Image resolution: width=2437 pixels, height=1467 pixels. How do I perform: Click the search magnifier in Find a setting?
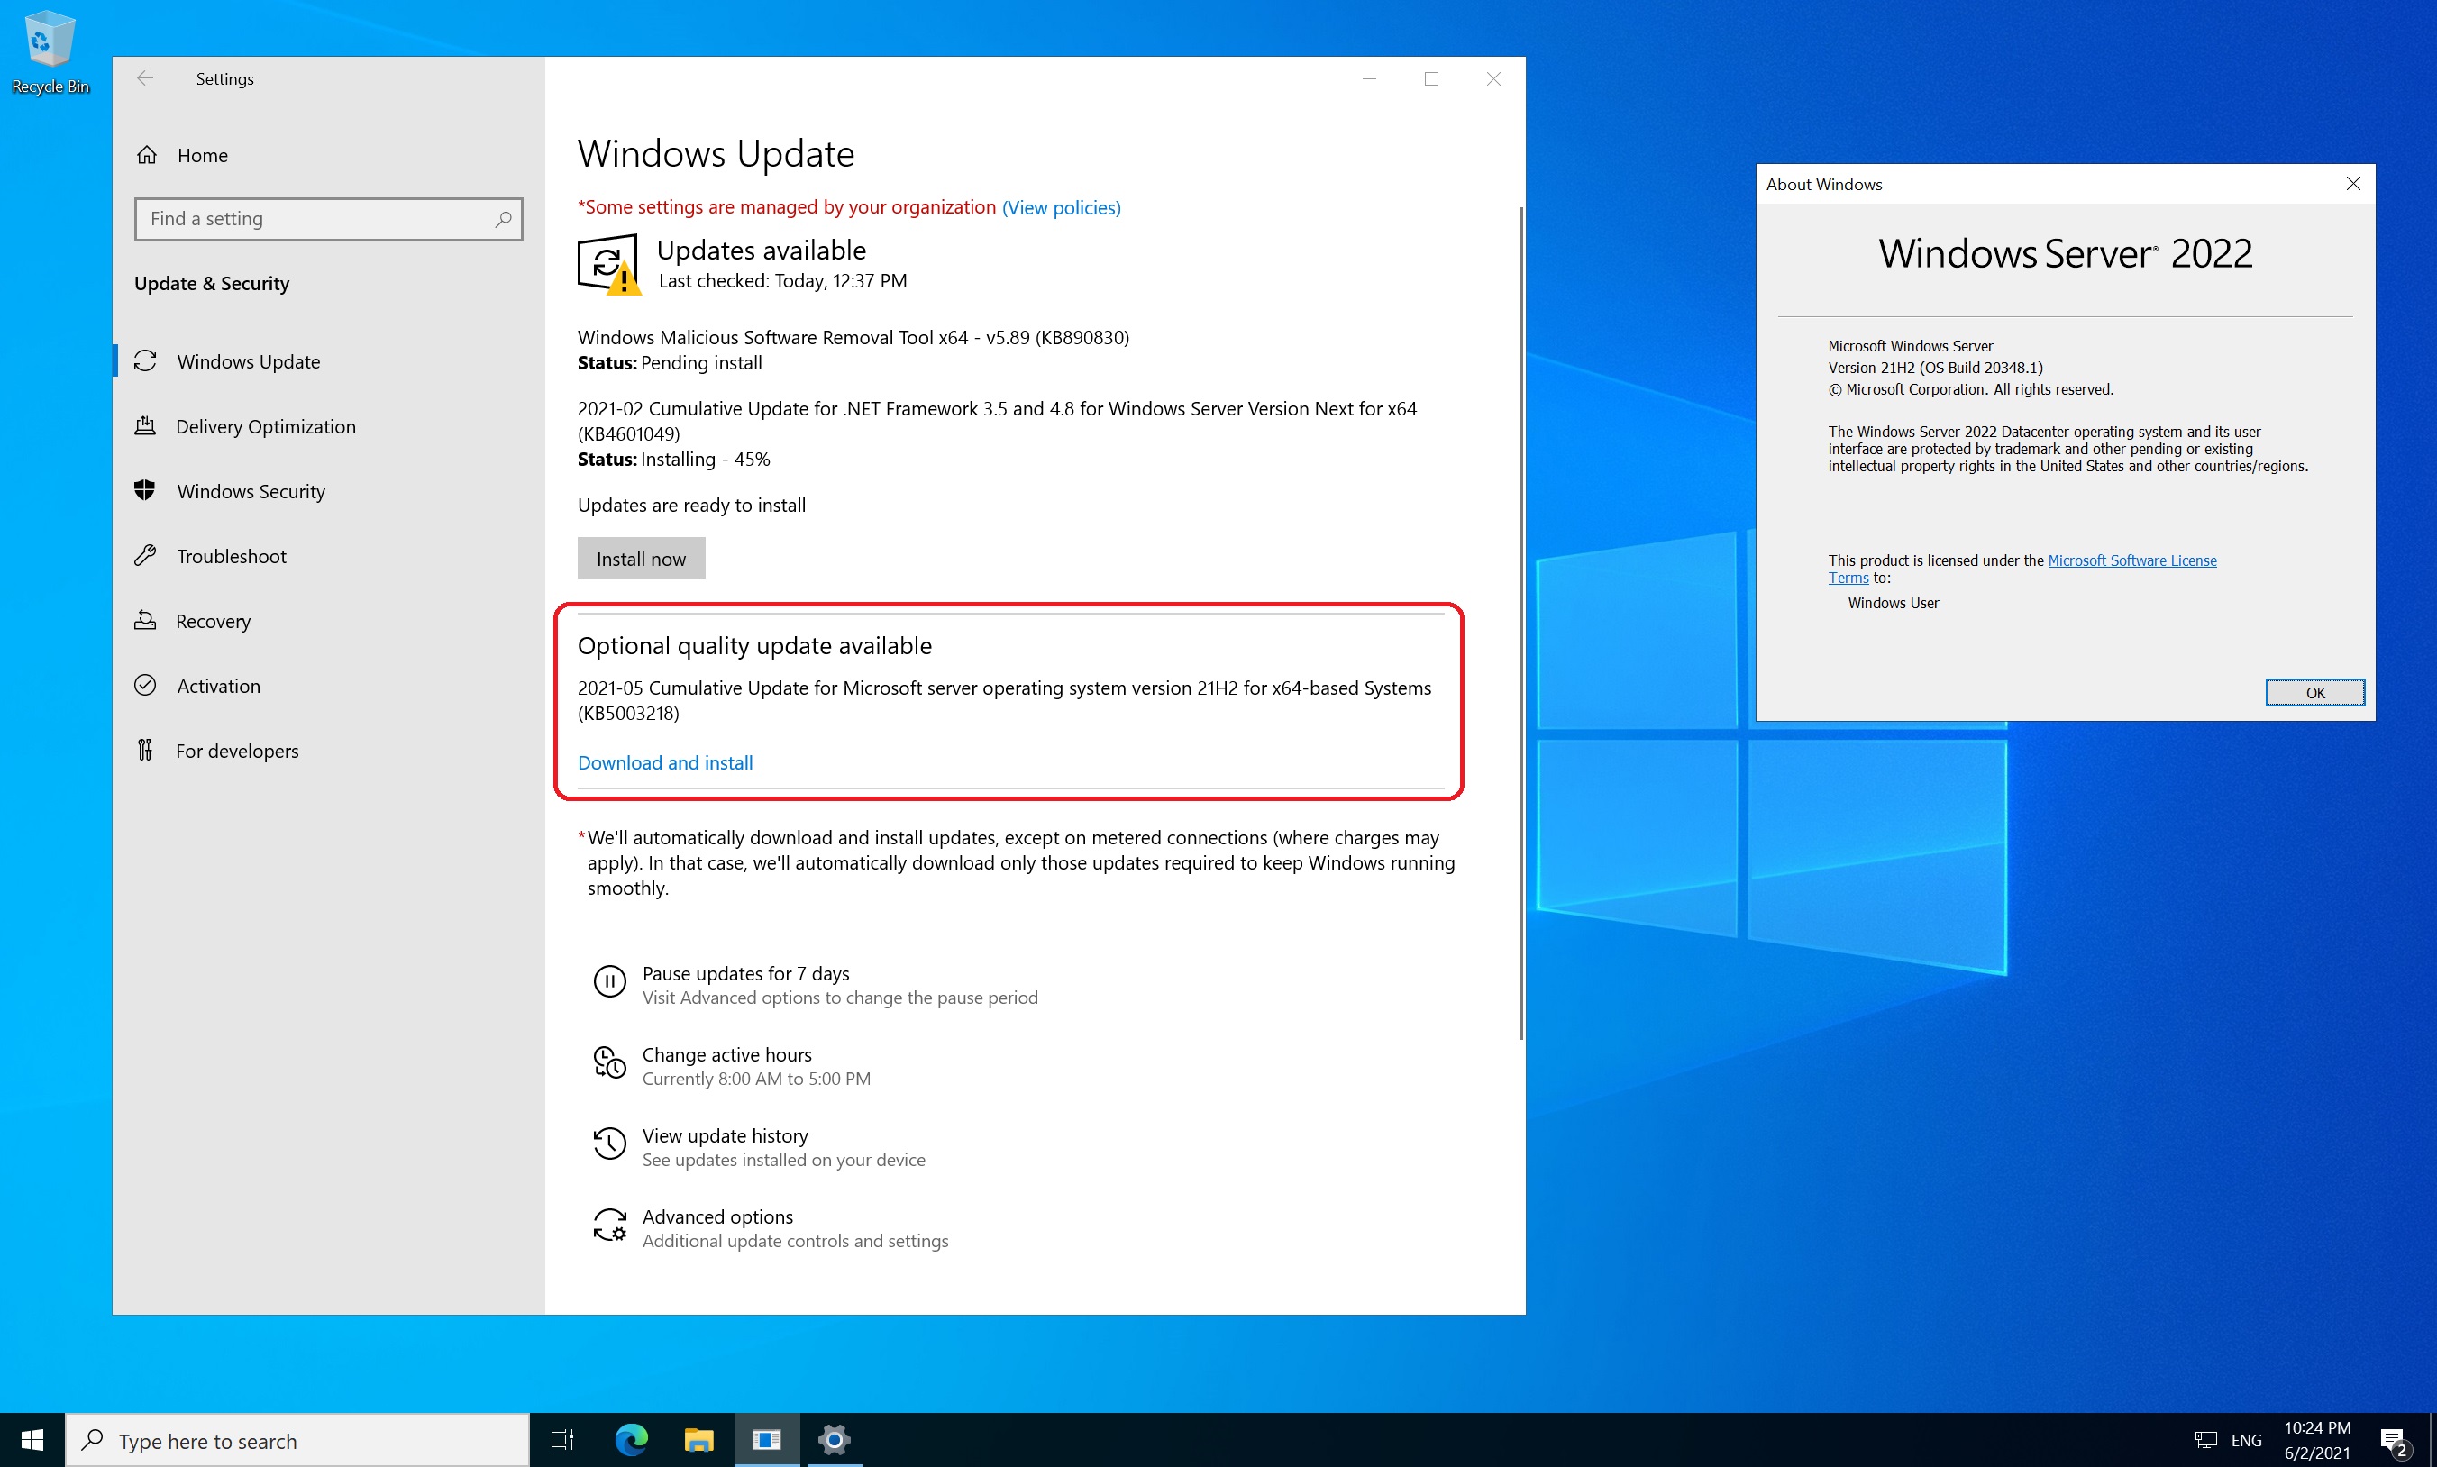503,218
